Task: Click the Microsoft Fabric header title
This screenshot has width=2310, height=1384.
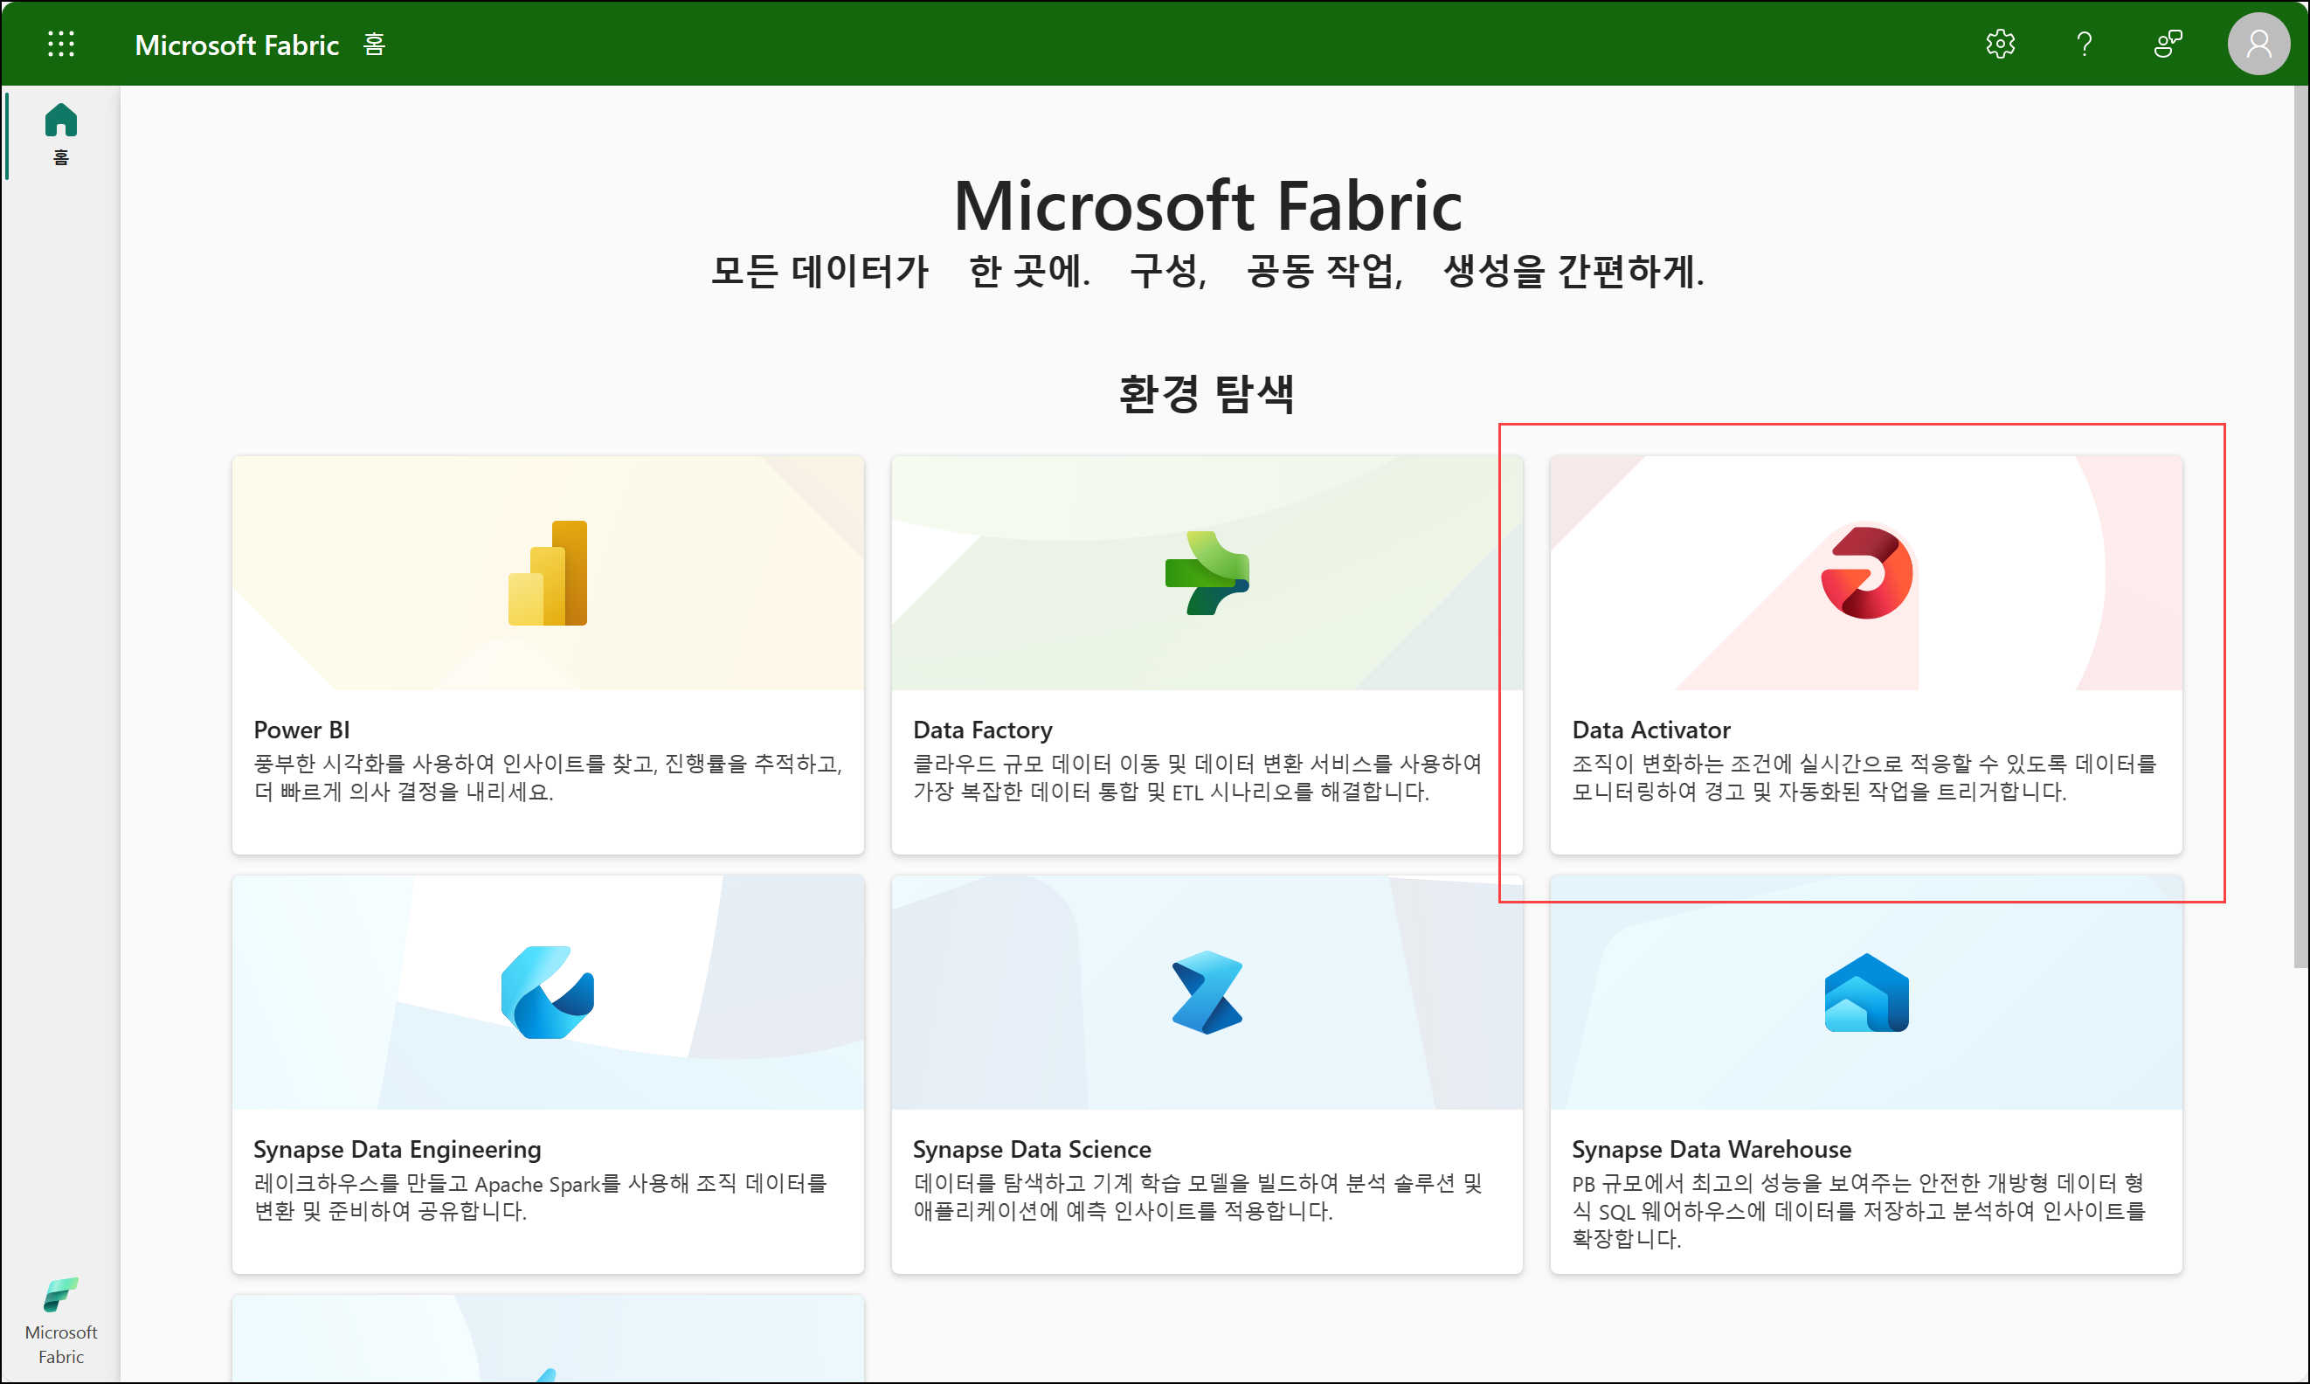Action: point(237,45)
